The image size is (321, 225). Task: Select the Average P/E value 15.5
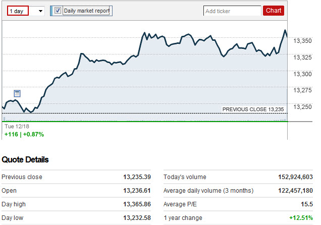click(x=307, y=204)
